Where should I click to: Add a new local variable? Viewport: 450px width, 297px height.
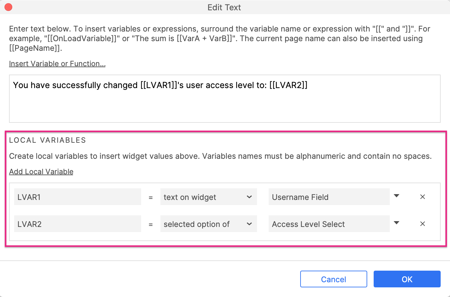(41, 172)
